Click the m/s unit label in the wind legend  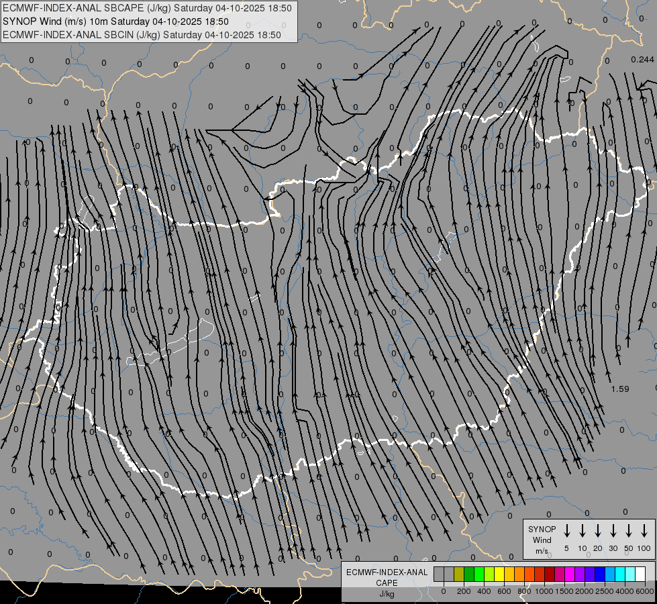(542, 551)
